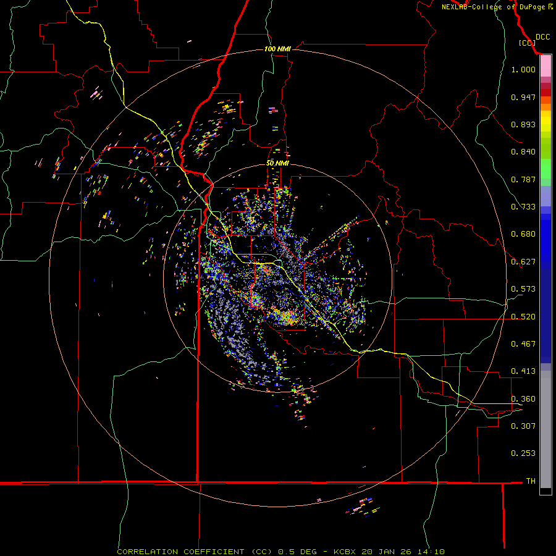Screen dimensions: 556x556
Task: Select the 0.840 value on the color scale
Action: (523, 152)
